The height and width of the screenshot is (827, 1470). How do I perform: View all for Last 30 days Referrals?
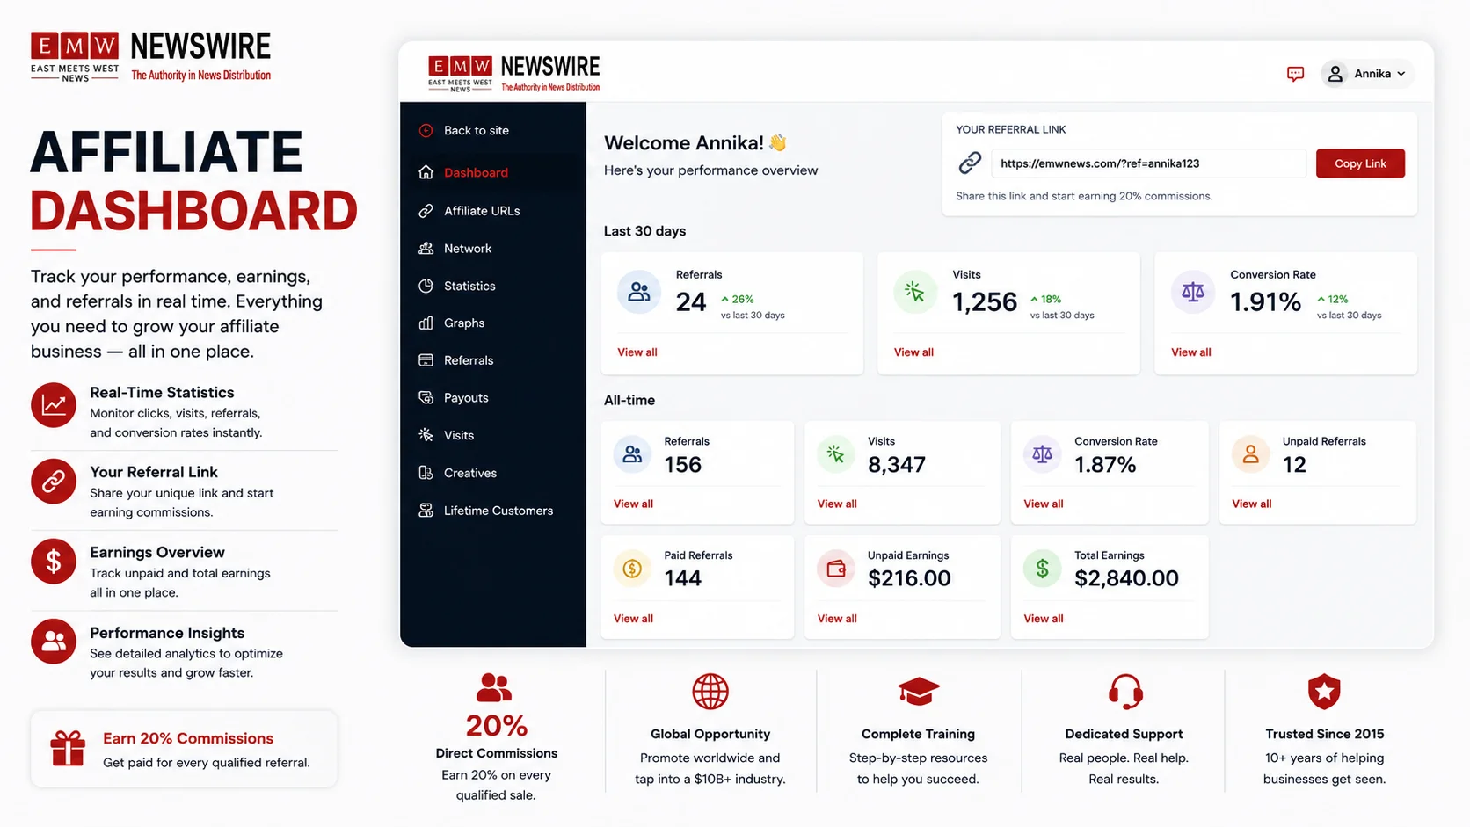(637, 352)
